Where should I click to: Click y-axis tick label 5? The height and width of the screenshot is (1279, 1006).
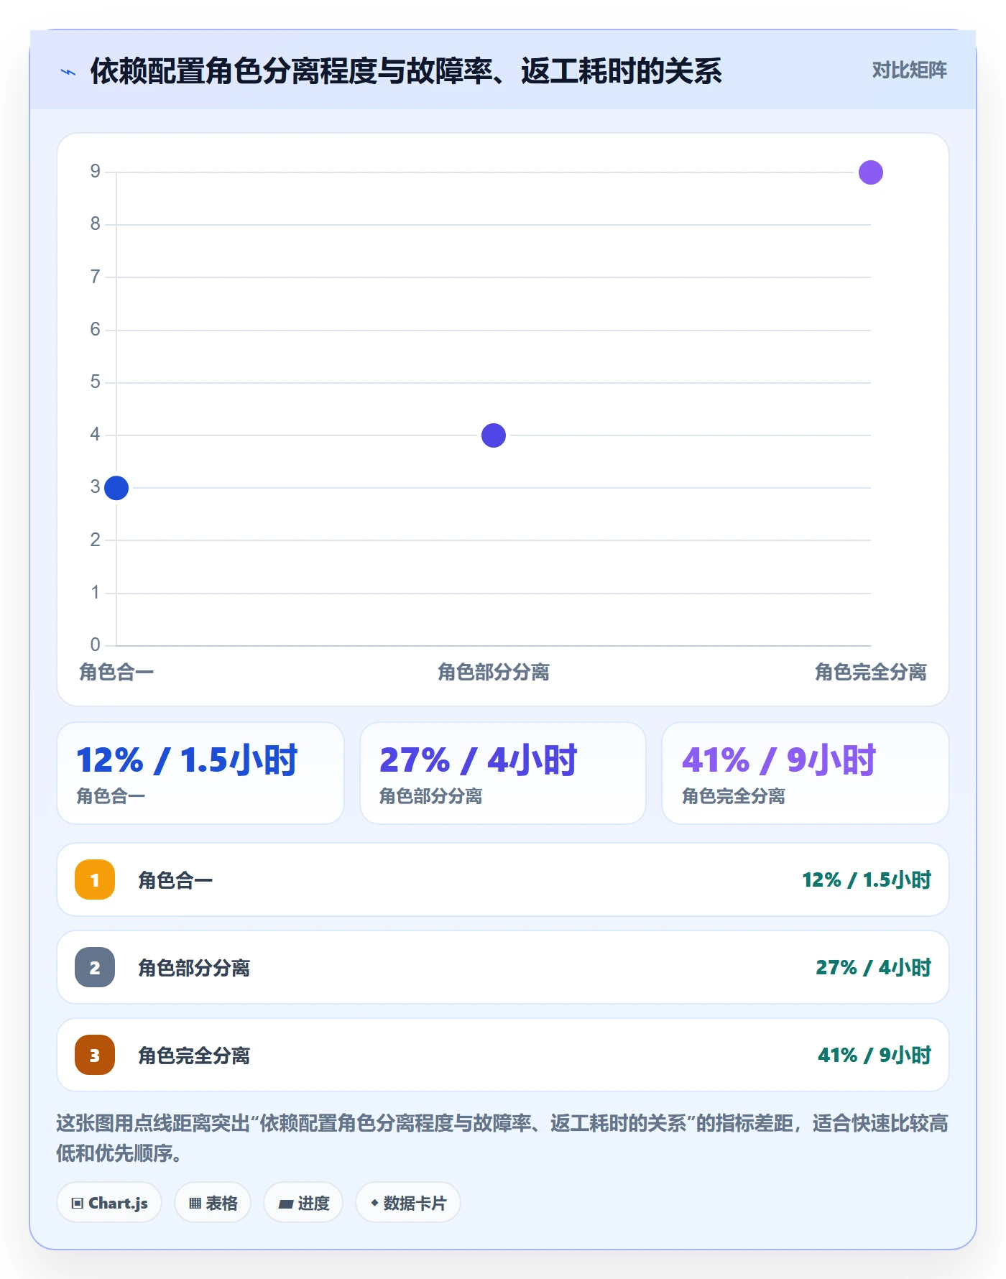pyautogui.click(x=95, y=382)
